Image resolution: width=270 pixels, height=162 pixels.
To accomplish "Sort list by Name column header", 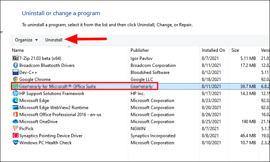I will [18, 50].
